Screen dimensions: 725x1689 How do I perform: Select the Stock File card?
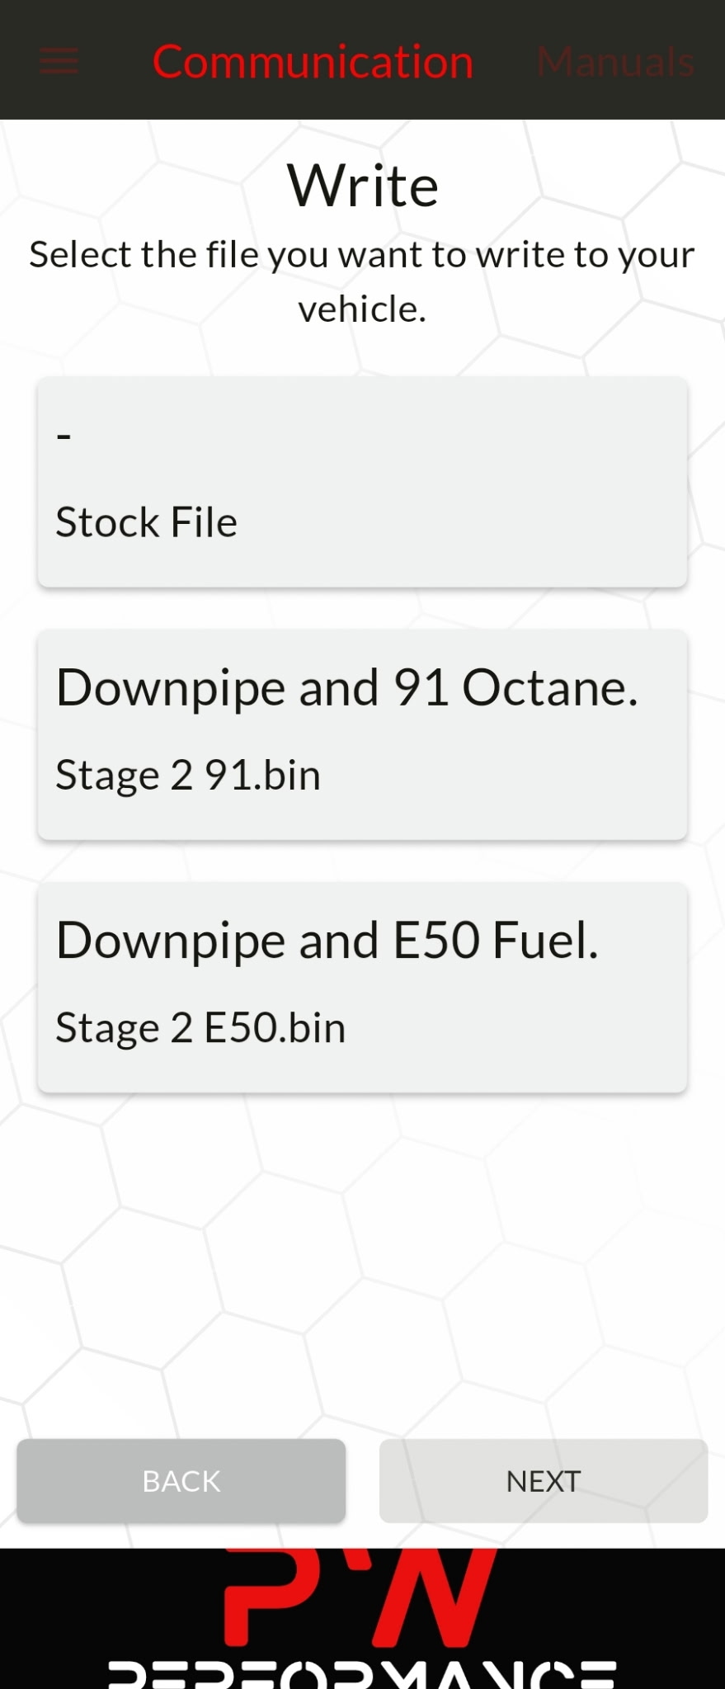(362, 483)
